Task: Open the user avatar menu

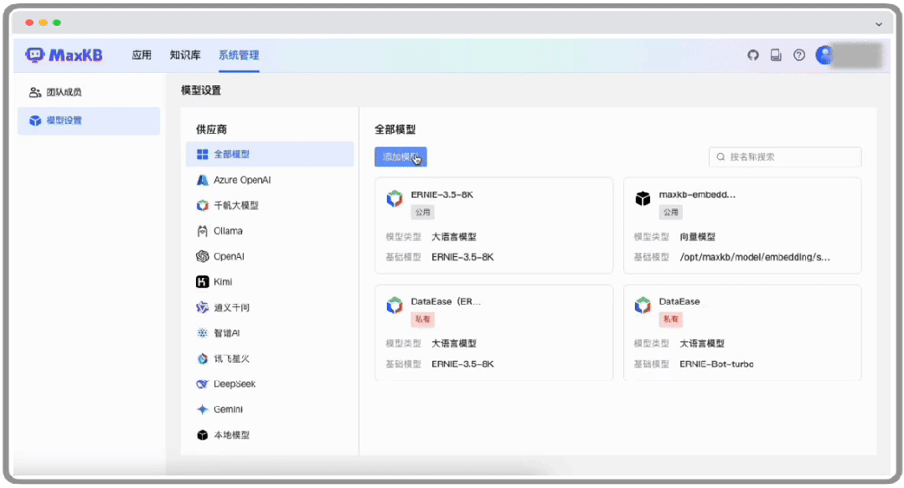Action: tap(824, 55)
